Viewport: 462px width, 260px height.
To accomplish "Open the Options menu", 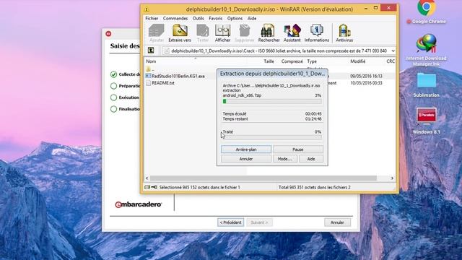I will pos(235,18).
